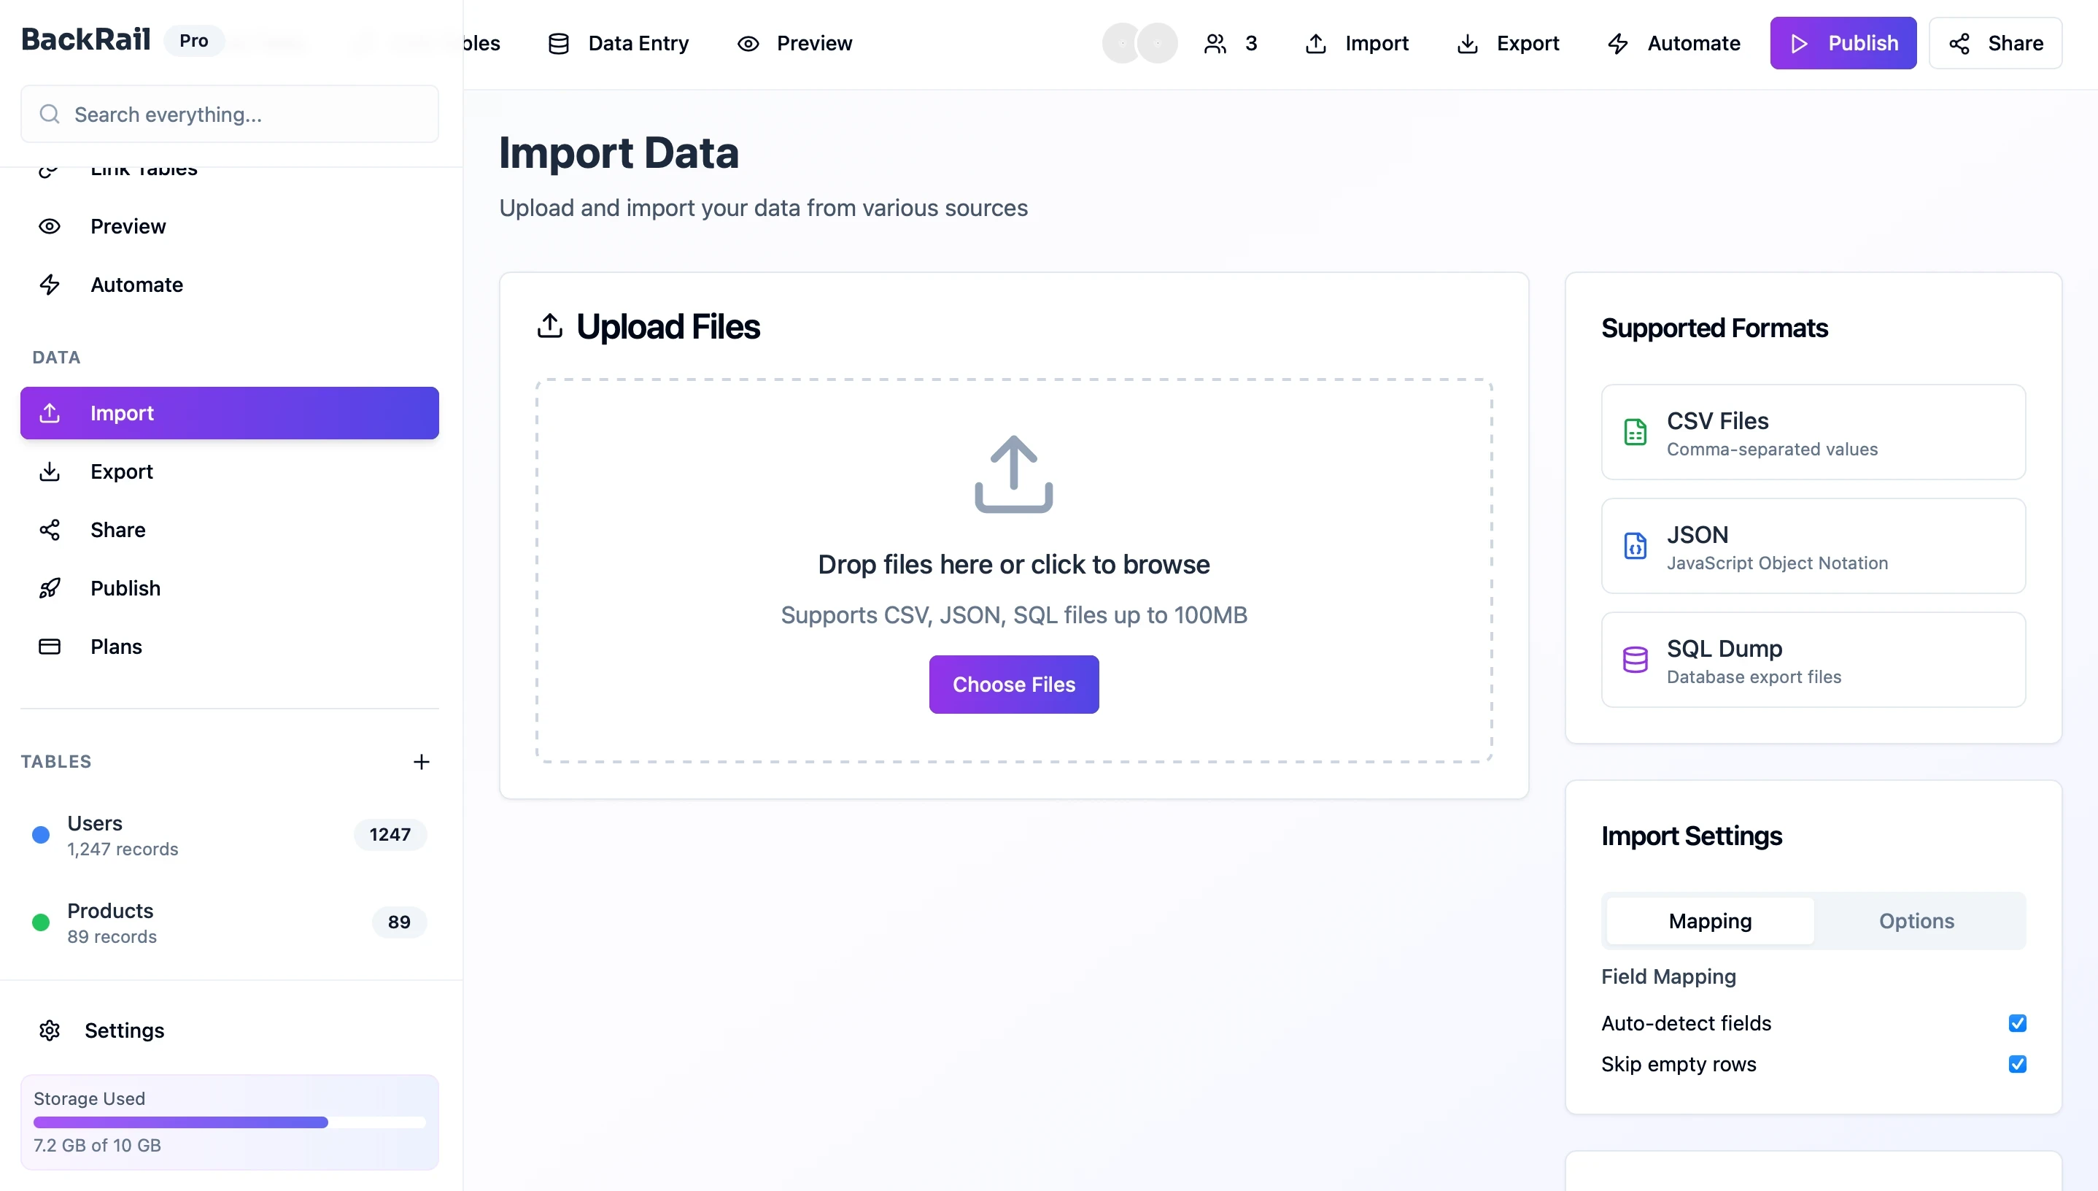Click the Search everything input field
The width and height of the screenshot is (2098, 1191).
click(230, 114)
